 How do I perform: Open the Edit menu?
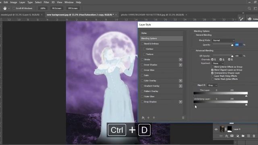pyautogui.click(x=6, y=2)
